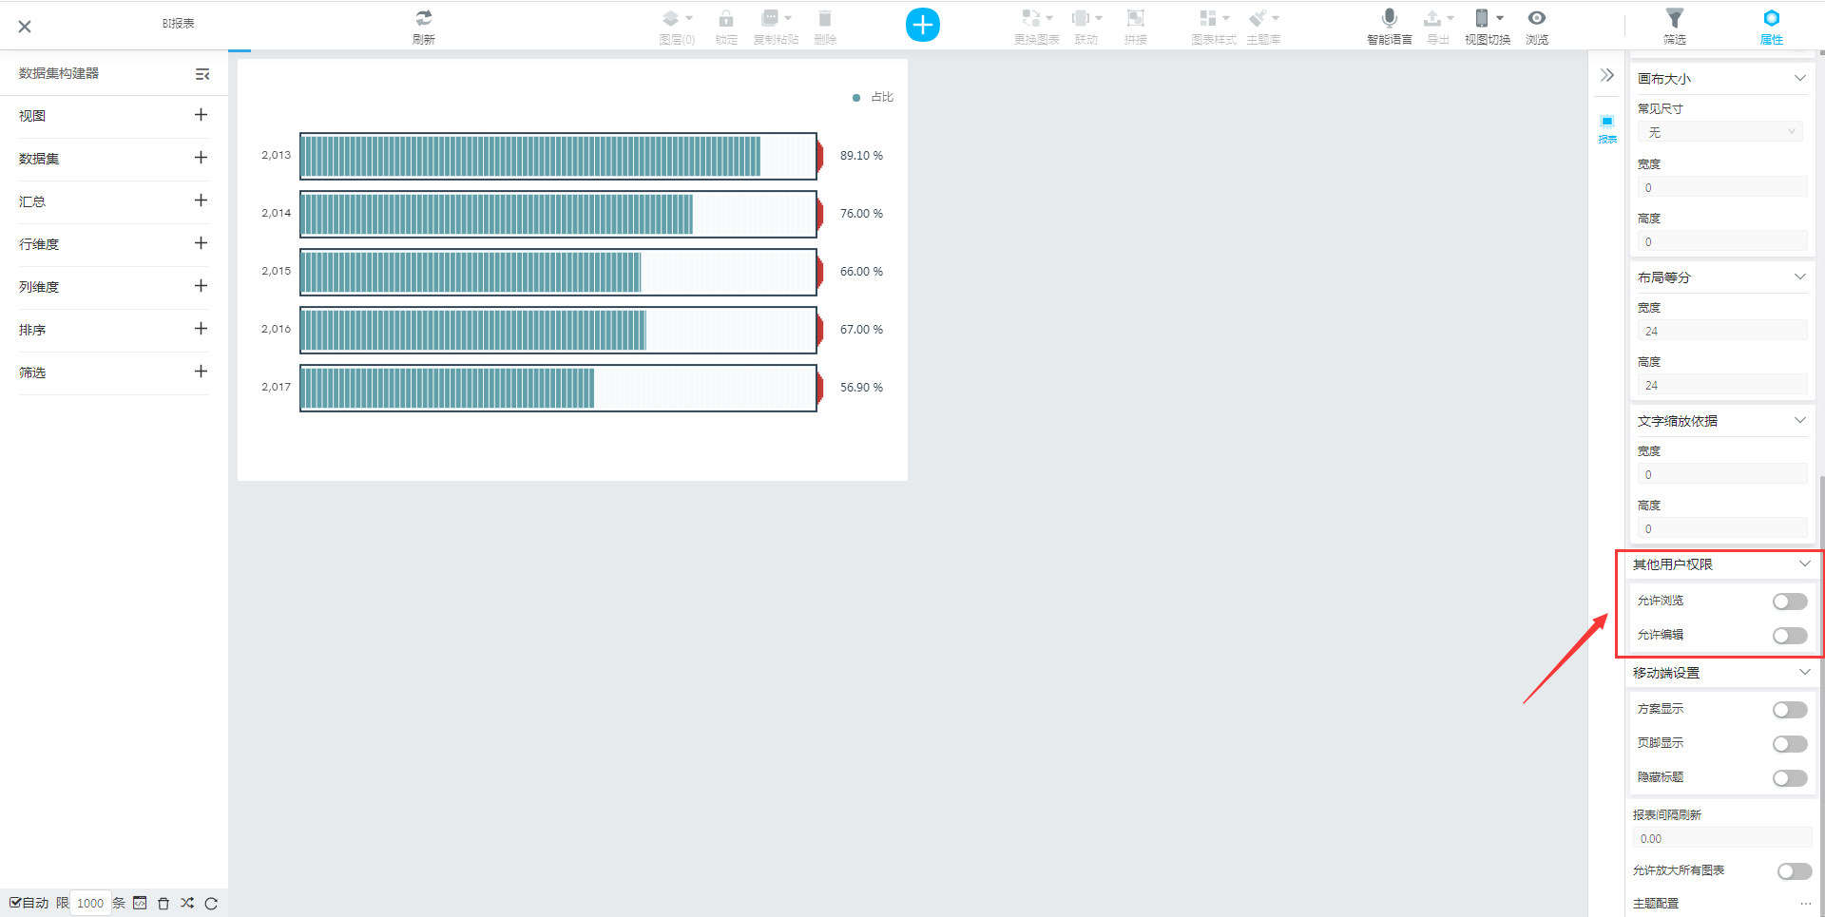1825x917 pixels.
Task: Add a 数据集 with the plus icon
Action: (201, 158)
